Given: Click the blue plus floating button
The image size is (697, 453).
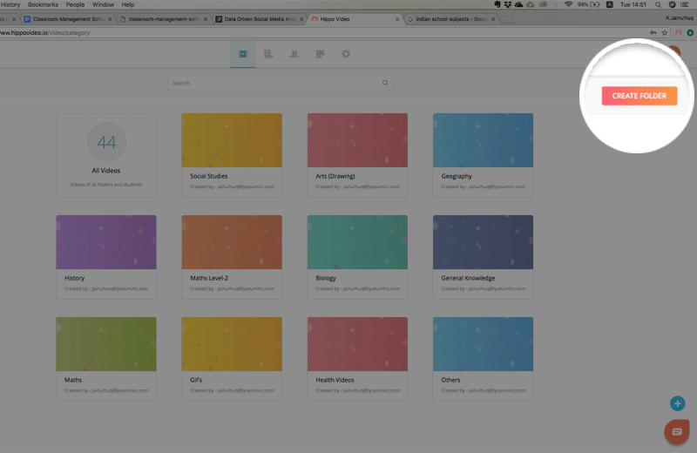Looking at the screenshot, I should click(677, 403).
